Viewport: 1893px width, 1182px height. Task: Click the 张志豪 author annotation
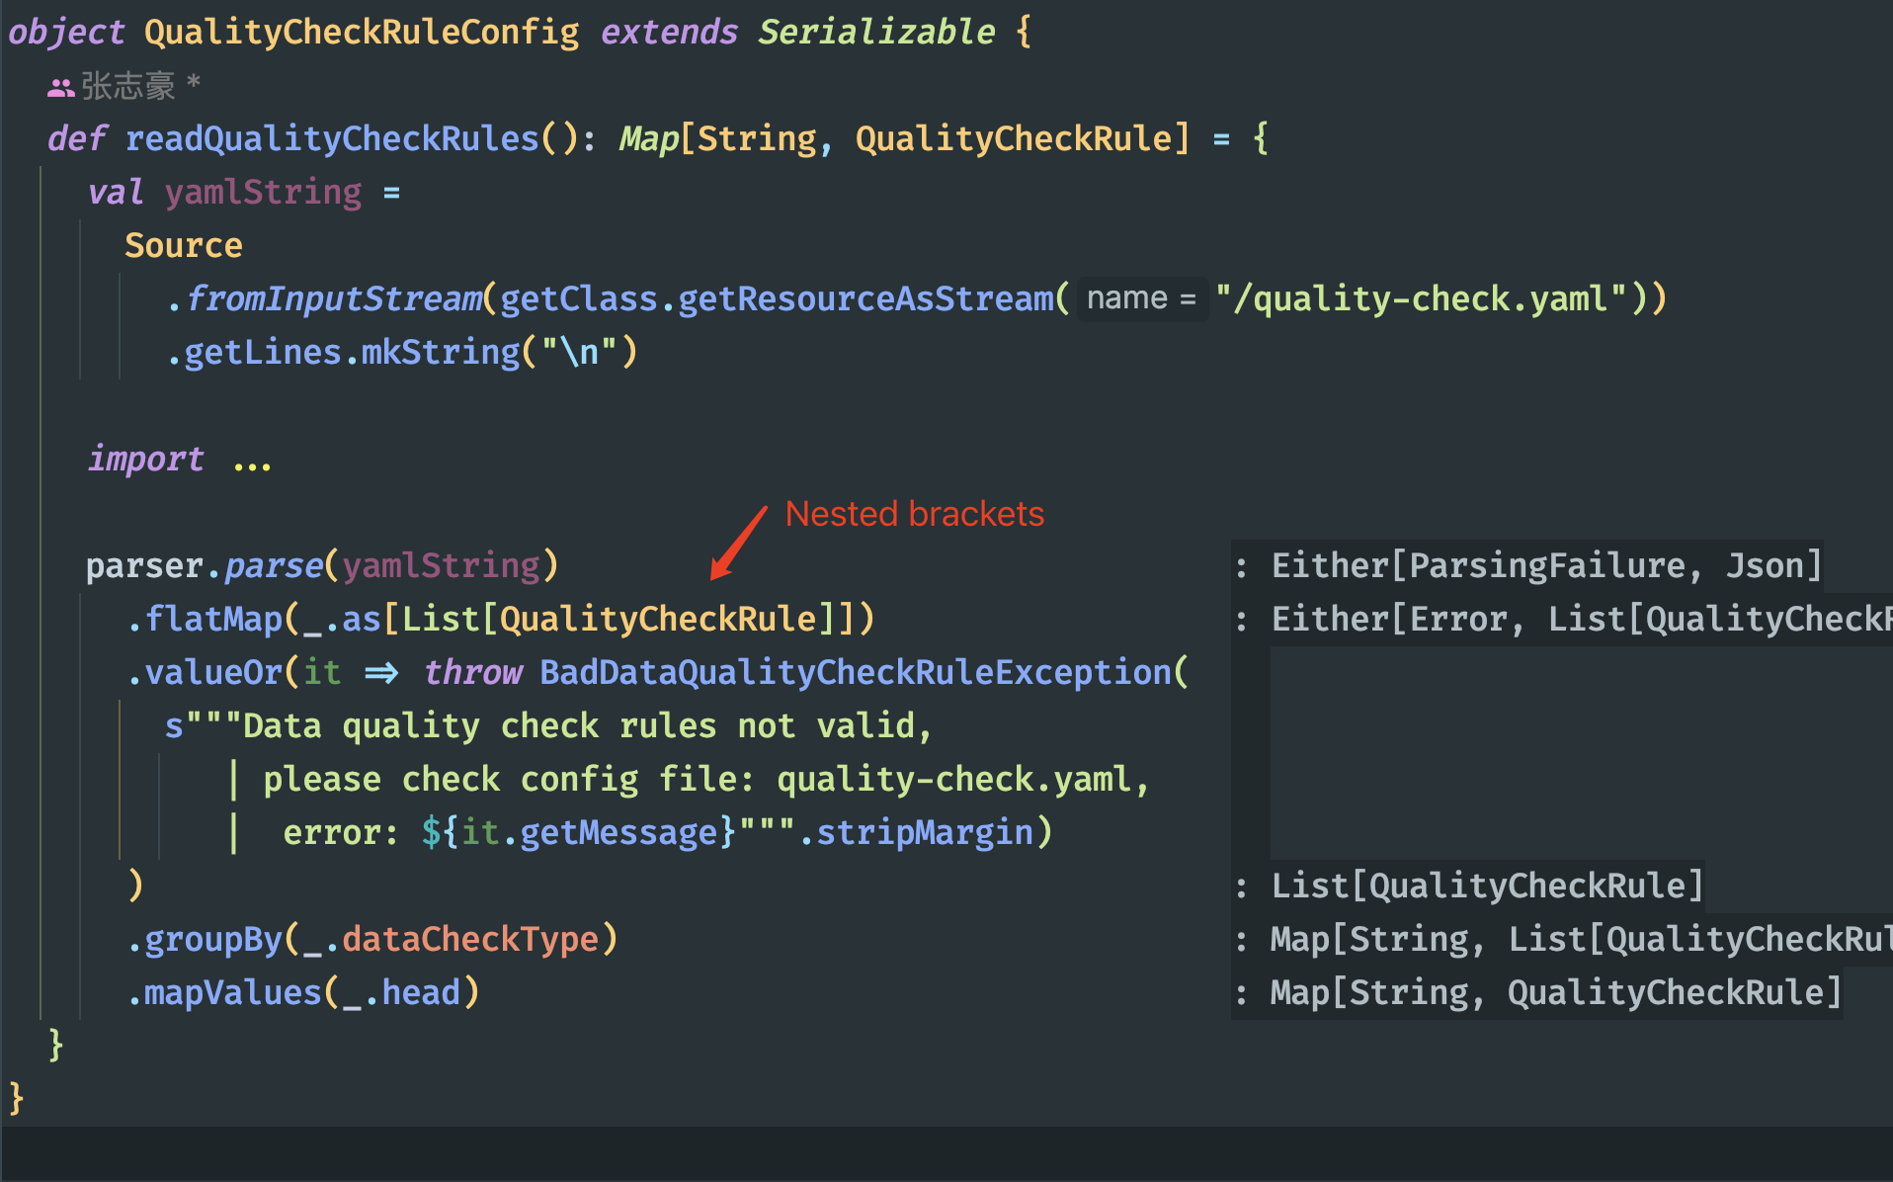point(127,86)
